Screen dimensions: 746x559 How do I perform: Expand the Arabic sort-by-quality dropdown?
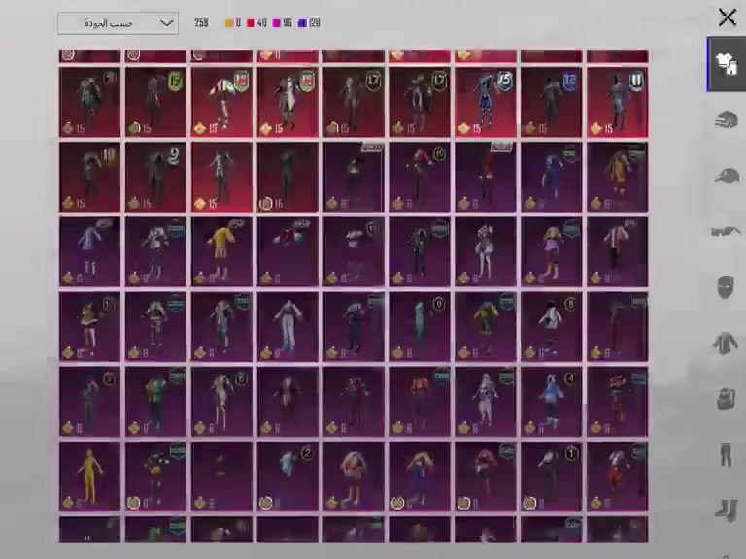pos(118,23)
